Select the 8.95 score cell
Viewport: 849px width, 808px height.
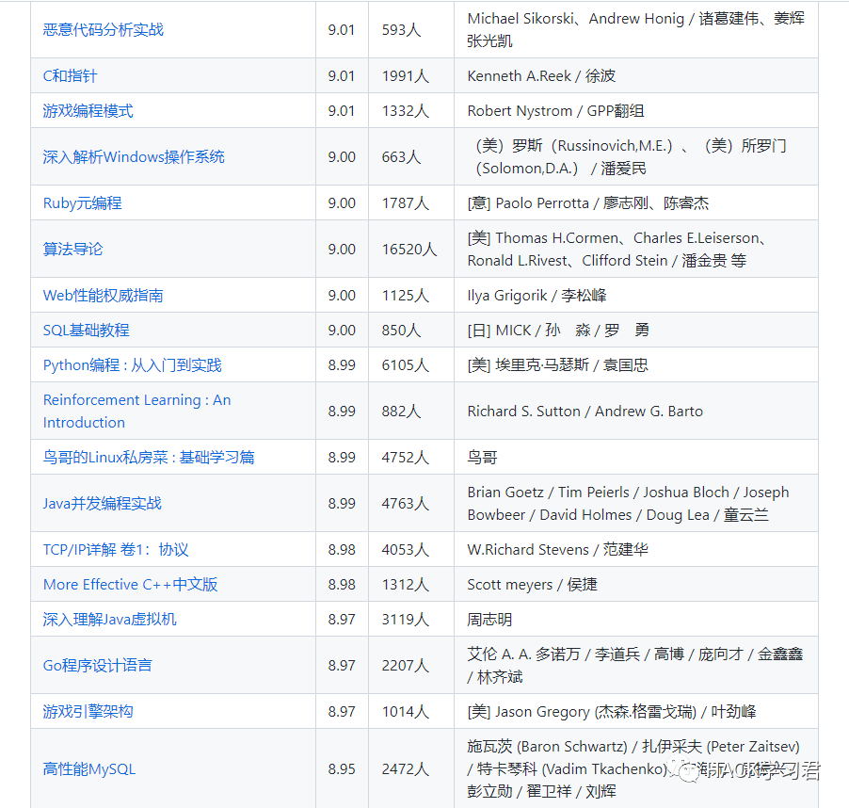(x=343, y=769)
